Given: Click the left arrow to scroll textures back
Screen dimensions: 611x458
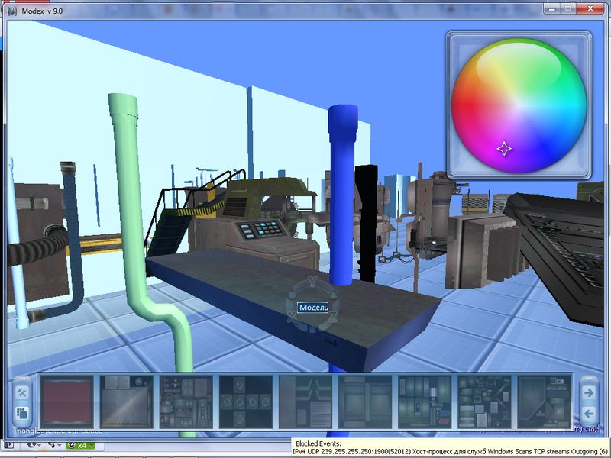Looking at the screenshot, I should (x=588, y=414).
